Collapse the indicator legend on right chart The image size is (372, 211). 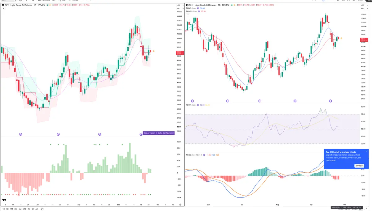click(x=188, y=15)
